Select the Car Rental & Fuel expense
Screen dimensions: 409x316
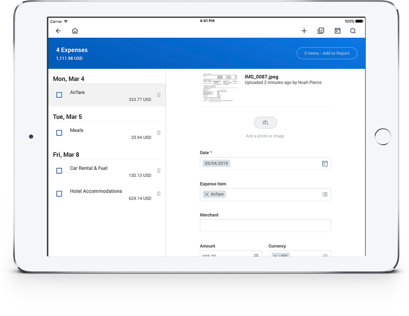tap(88, 168)
